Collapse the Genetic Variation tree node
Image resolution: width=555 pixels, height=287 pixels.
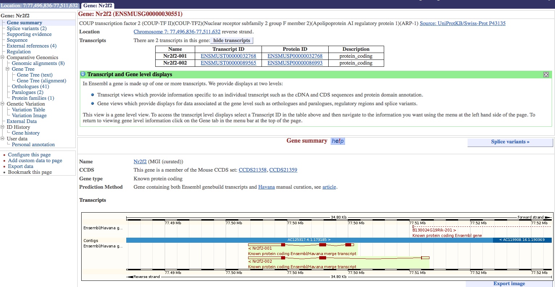pyautogui.click(x=3, y=104)
